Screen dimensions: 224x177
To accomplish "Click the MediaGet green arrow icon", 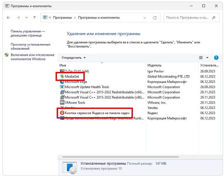I will (x=62, y=76).
